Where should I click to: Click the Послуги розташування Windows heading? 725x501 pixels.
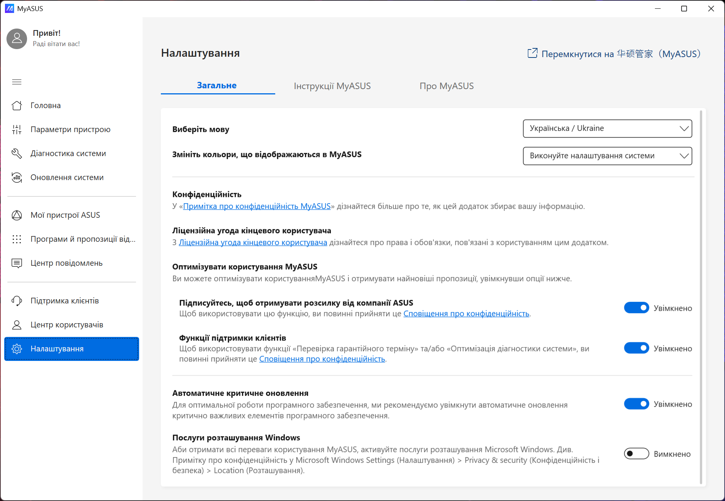(x=236, y=438)
